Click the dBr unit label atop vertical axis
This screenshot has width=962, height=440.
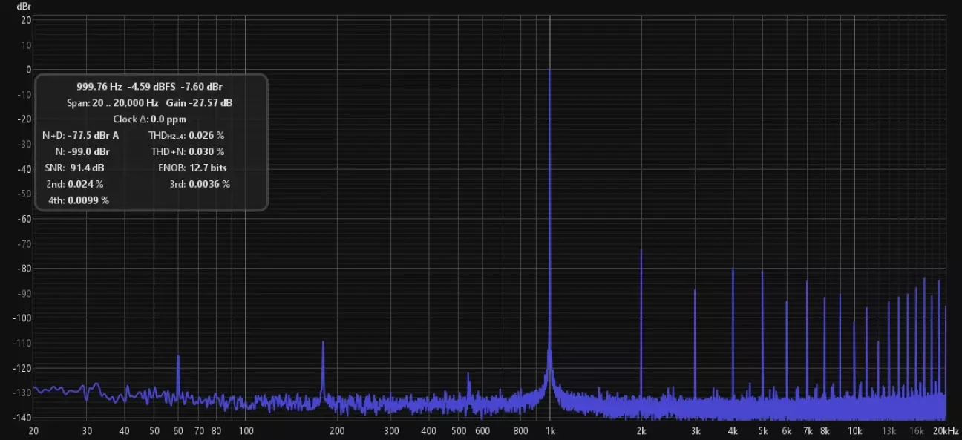coord(24,6)
